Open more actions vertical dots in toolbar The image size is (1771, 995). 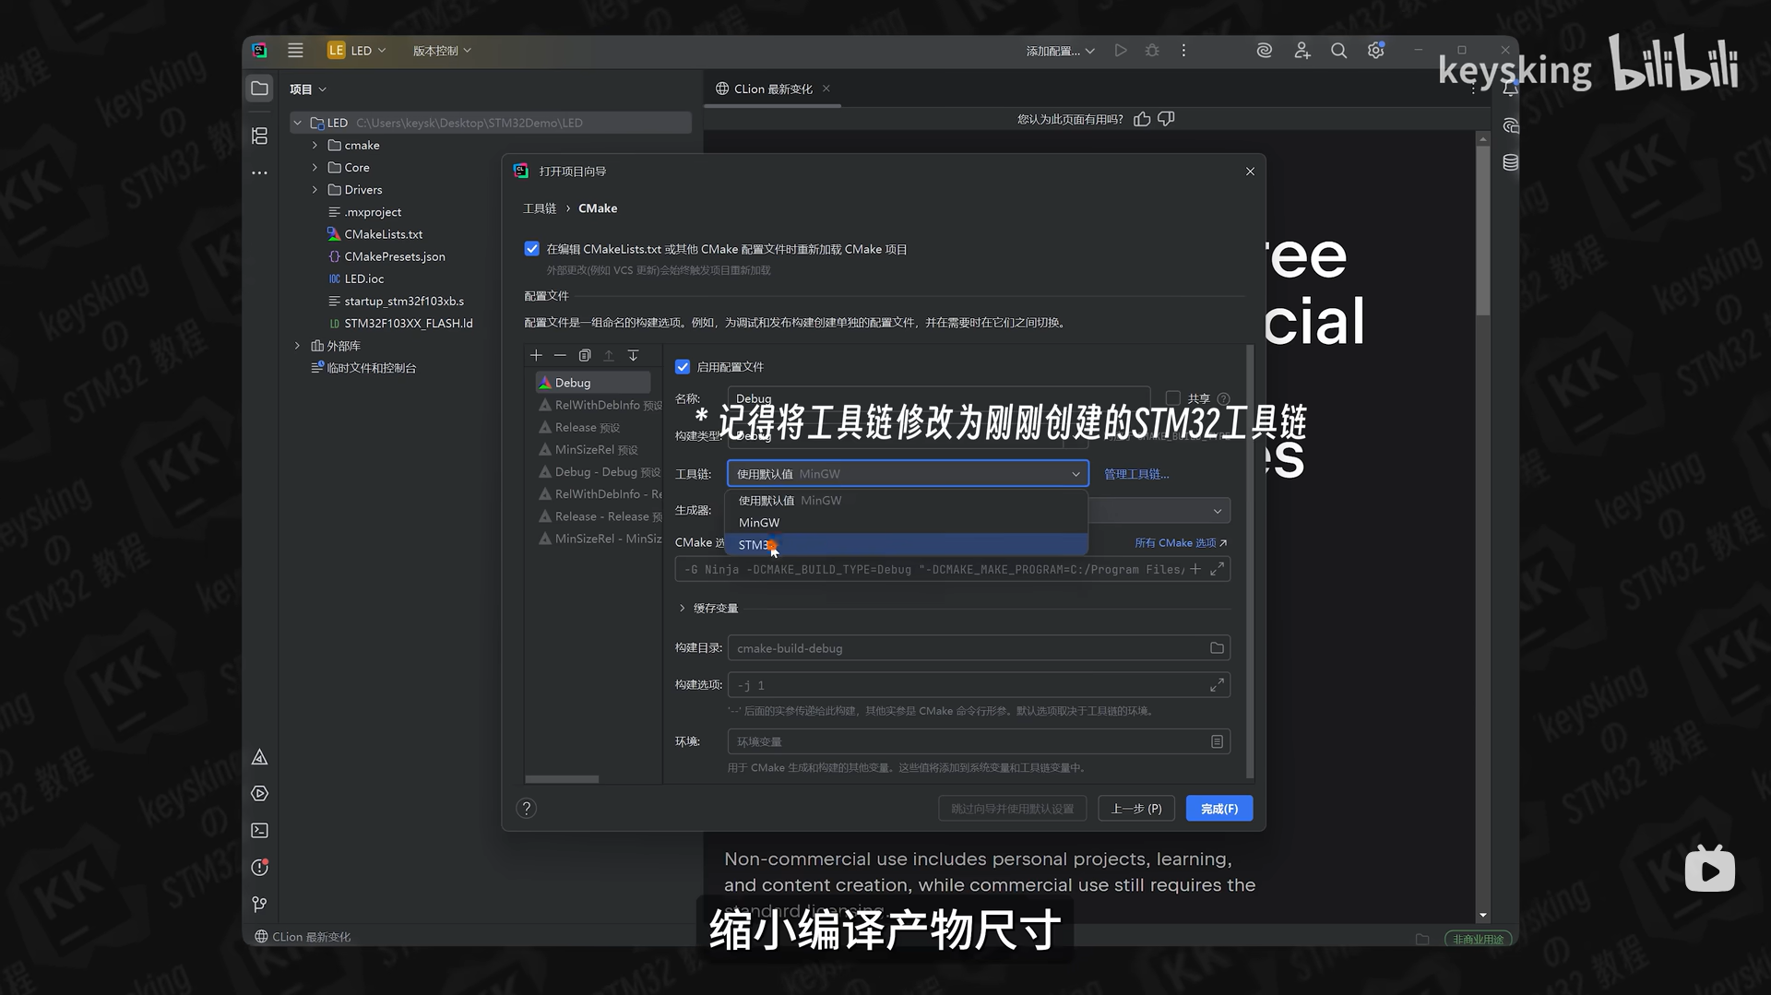tap(1183, 51)
